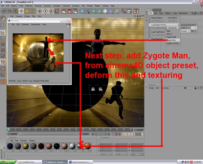Open the spline tools icon
The image size is (203, 164).
pyautogui.click(x=88, y=11)
